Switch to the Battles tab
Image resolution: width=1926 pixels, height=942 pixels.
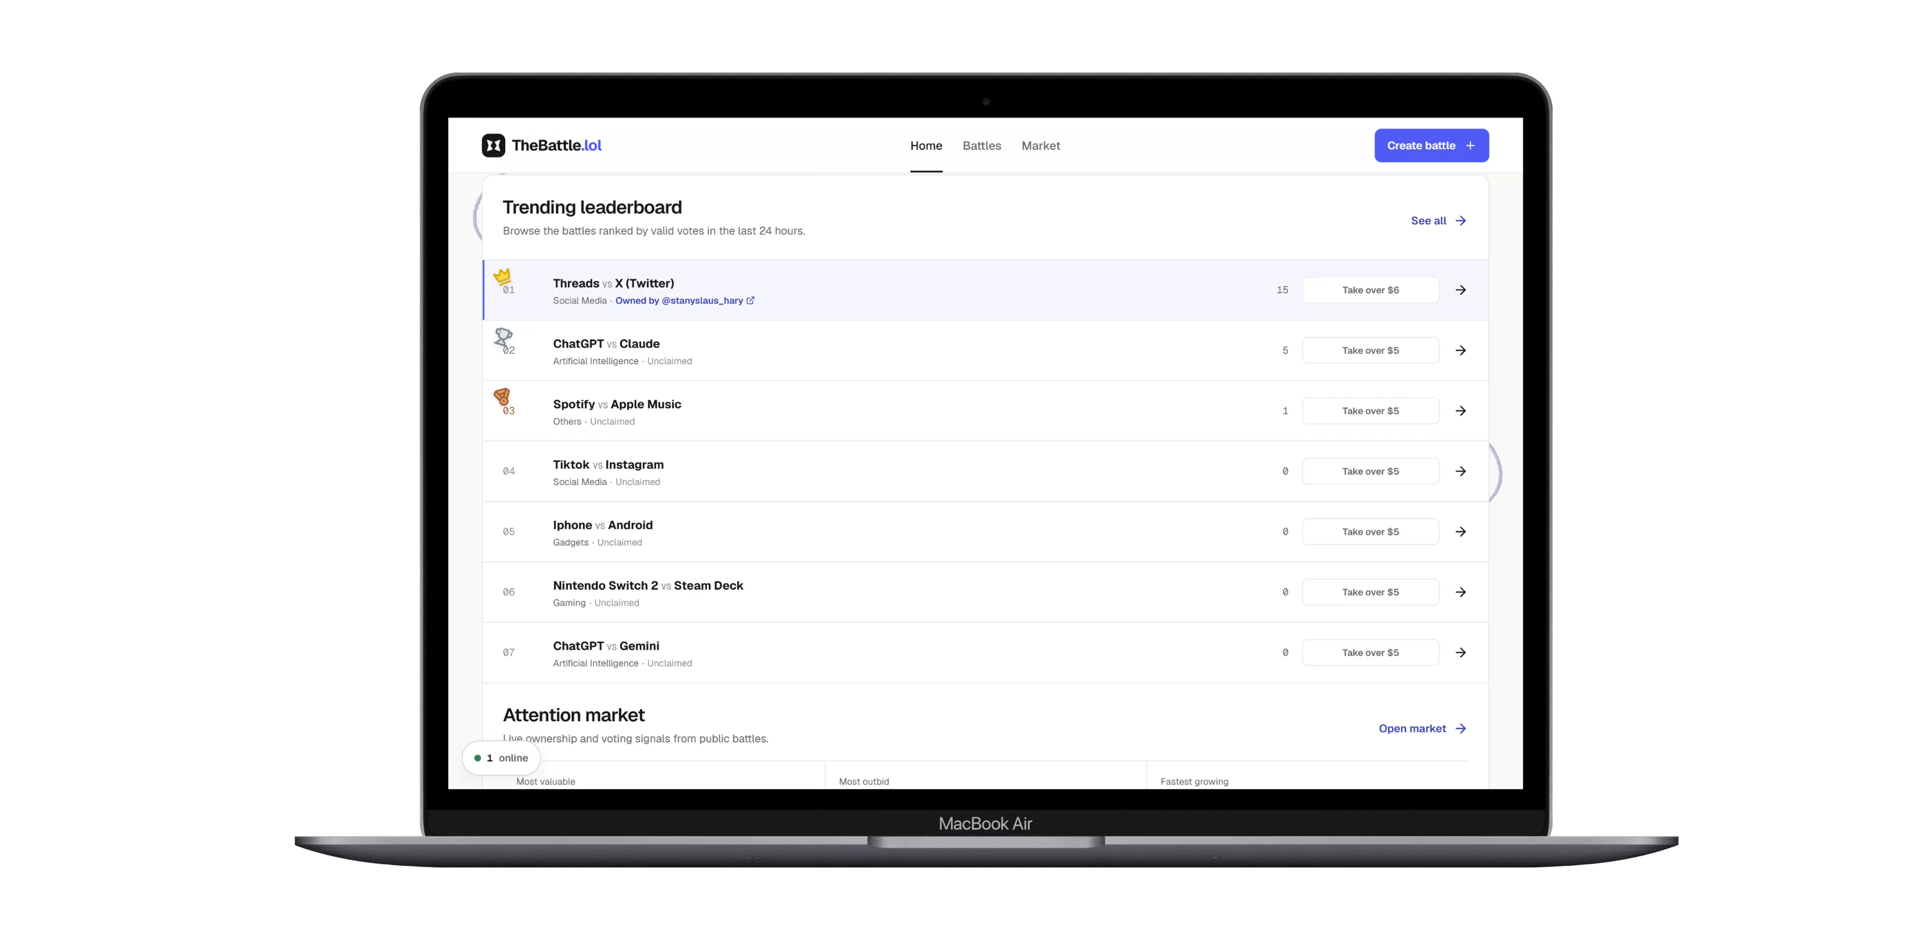[982, 146]
